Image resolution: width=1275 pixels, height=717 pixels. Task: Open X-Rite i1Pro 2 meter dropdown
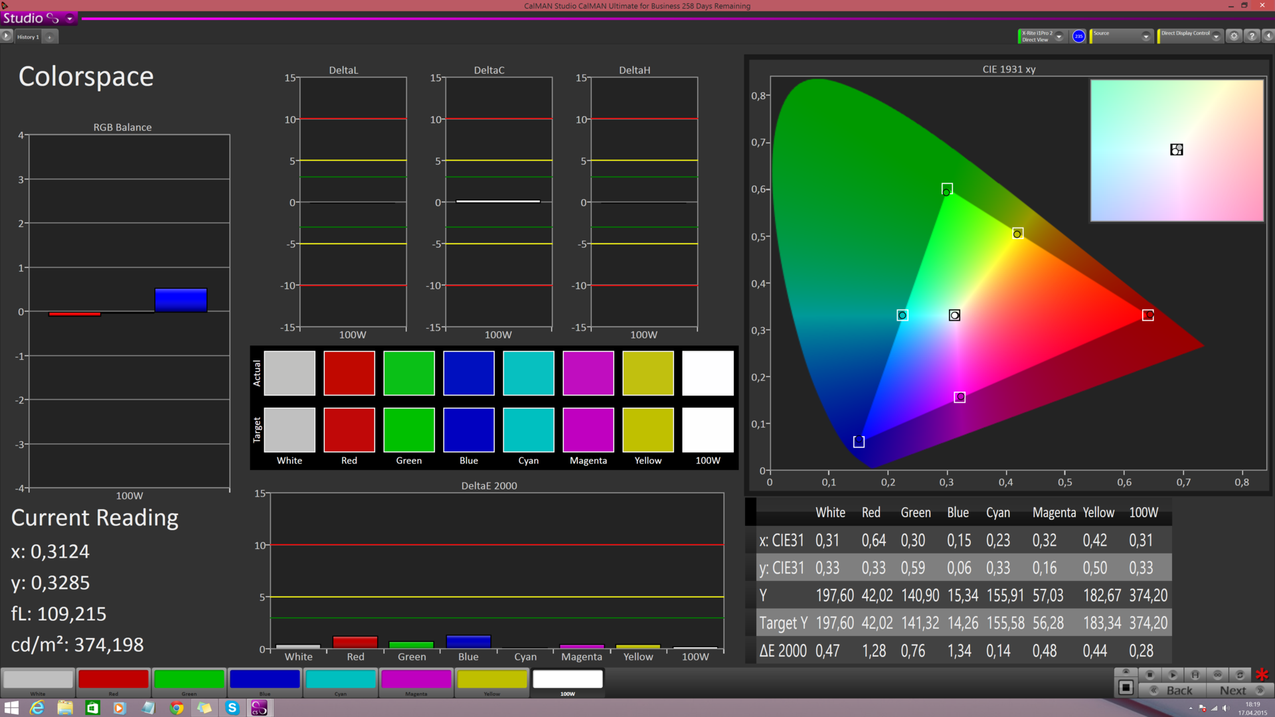point(1059,37)
